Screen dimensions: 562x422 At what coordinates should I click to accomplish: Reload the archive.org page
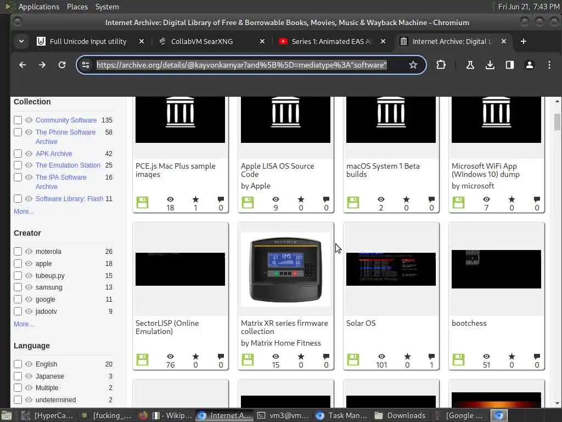pos(62,65)
